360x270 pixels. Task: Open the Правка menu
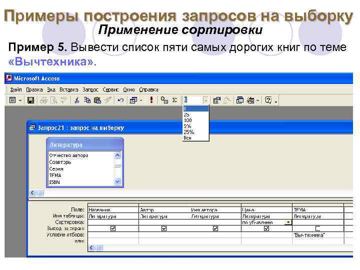(34, 89)
